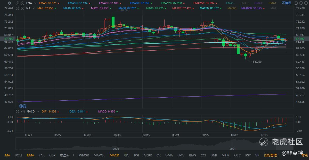Screen dimensions: 309x160
Task: Open the EMA indicator settings gear
Action: pos(17,3)
